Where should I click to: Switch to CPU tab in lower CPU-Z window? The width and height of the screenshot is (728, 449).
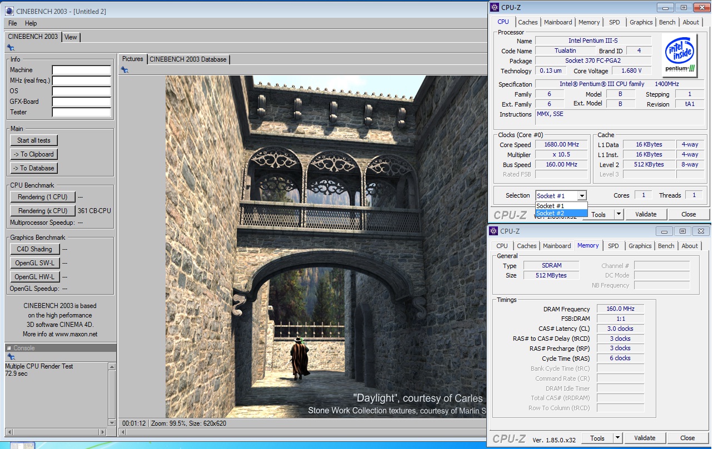click(x=502, y=246)
